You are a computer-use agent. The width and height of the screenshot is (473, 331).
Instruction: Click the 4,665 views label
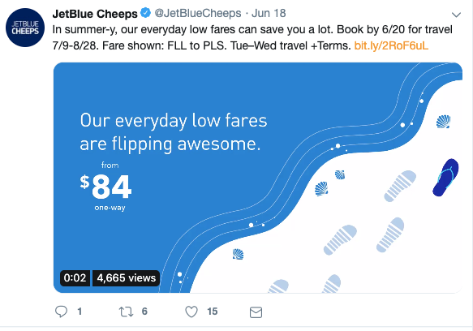pos(126,277)
